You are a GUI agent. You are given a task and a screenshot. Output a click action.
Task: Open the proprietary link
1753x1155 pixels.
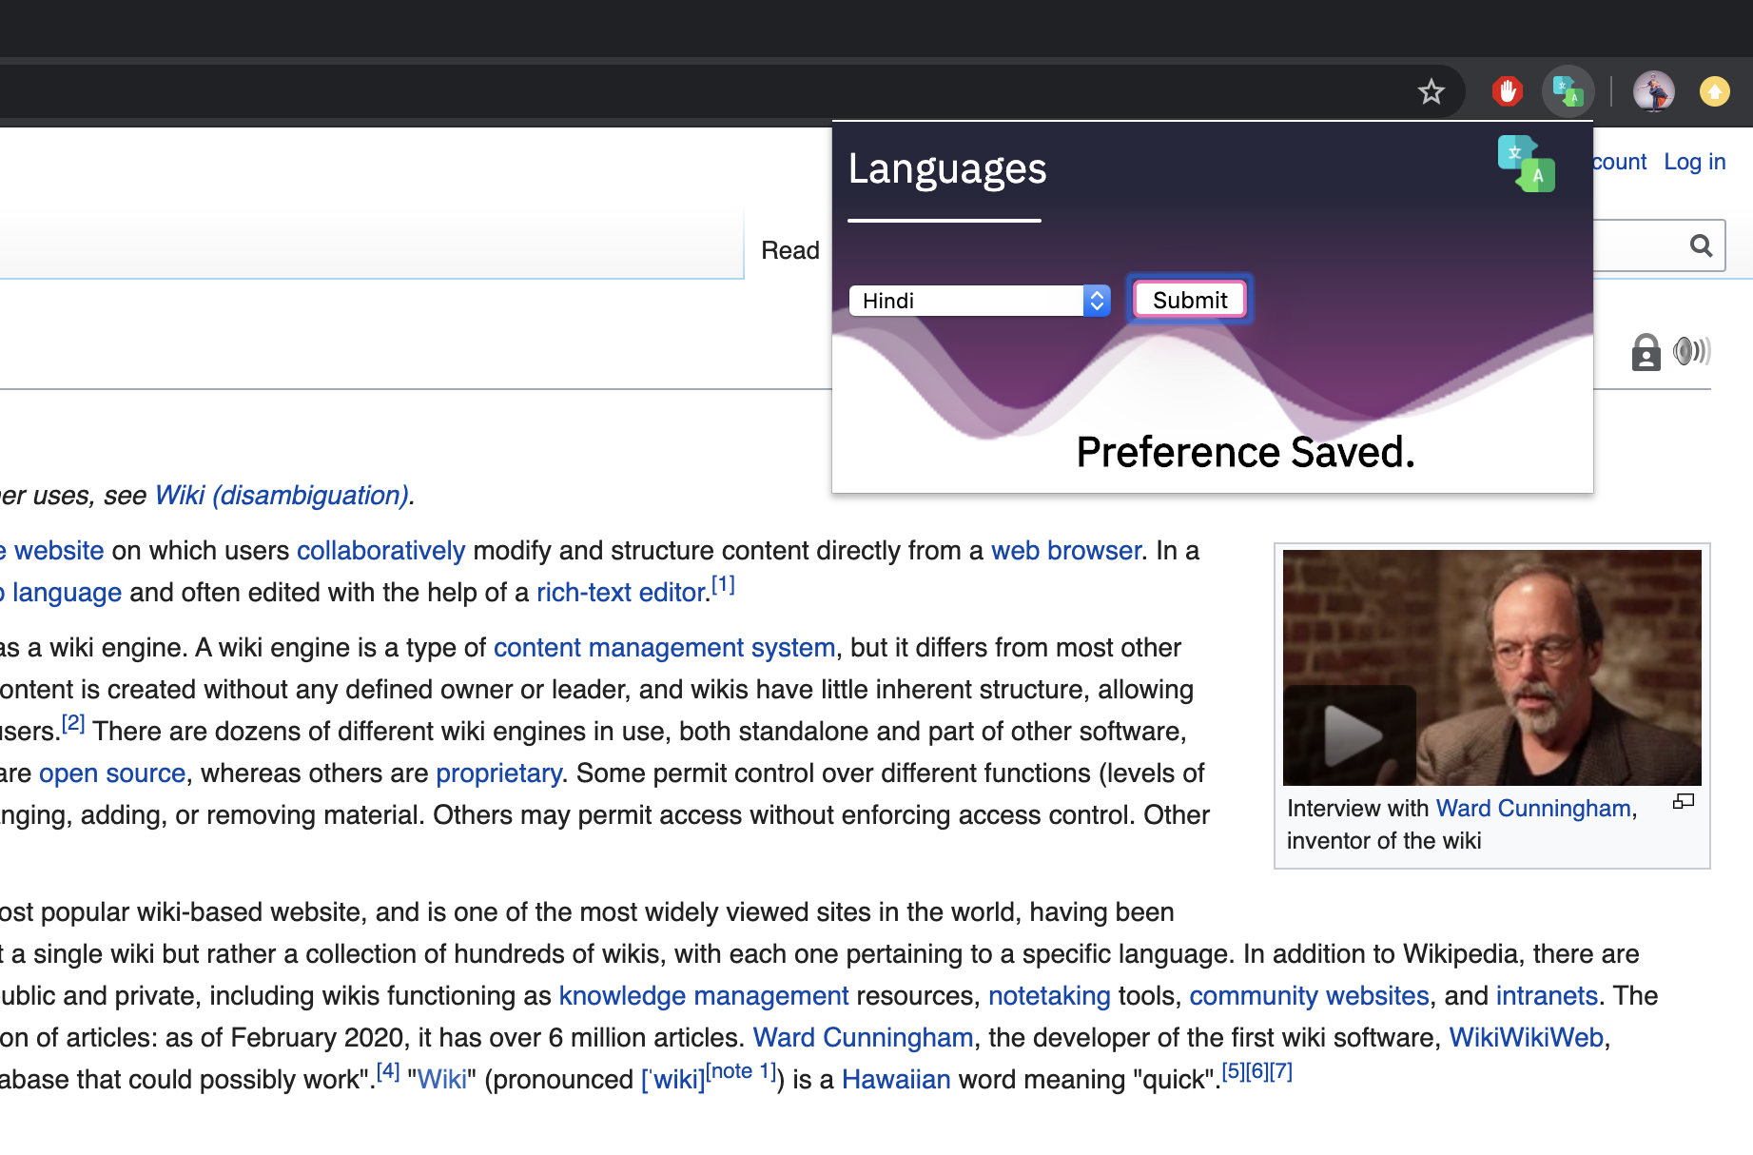pos(498,773)
